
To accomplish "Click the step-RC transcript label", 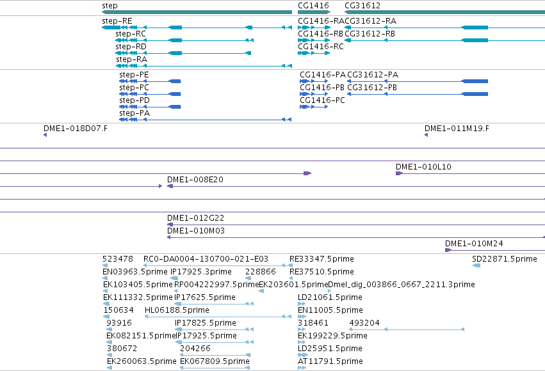I will 131,34.
